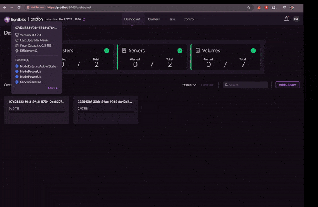Click the tooltip title 07d2d333-f01f-5918-8784
The image size is (318, 207).
point(36,27)
